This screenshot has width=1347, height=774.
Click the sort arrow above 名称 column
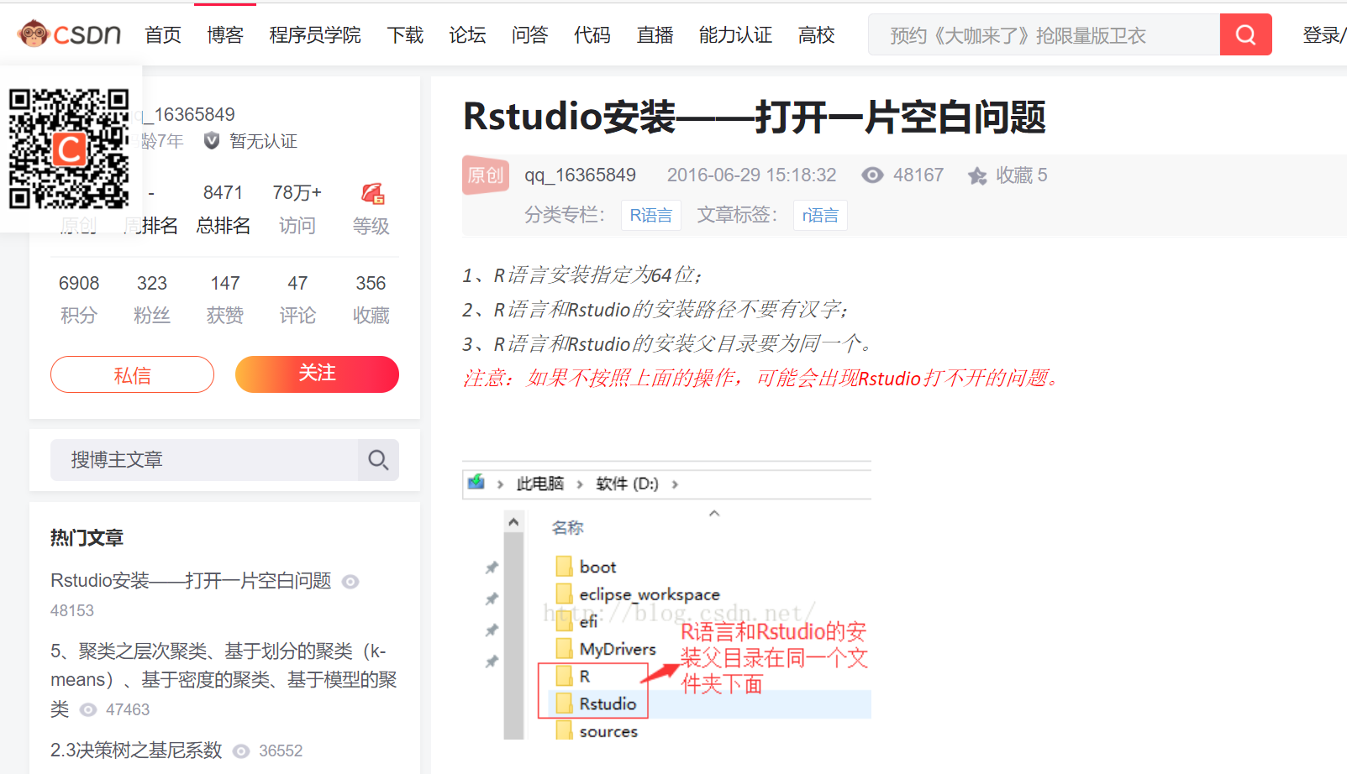(714, 513)
